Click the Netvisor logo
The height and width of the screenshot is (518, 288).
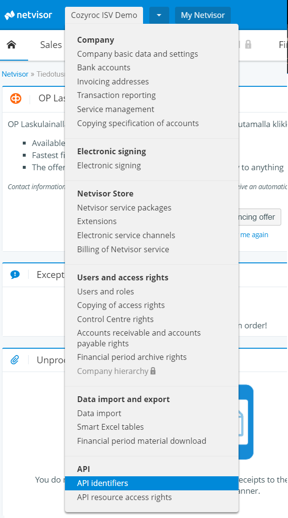(x=29, y=15)
